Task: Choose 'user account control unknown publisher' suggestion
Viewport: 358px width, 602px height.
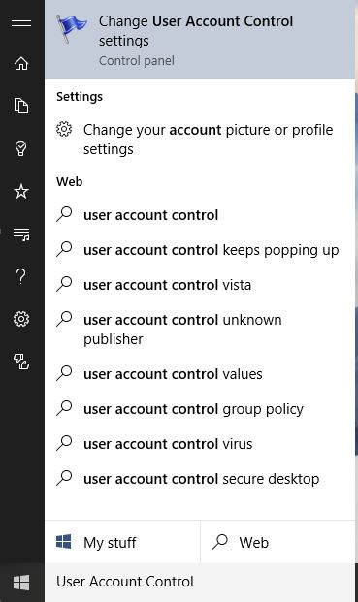Action: point(200,329)
